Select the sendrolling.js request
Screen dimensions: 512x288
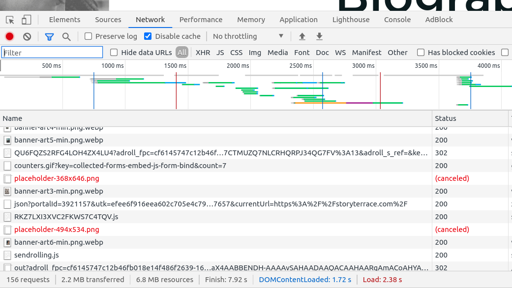36,255
